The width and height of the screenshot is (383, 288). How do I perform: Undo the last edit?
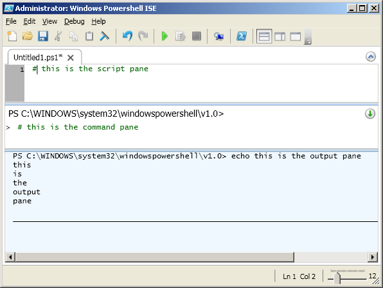pyautogui.click(x=127, y=36)
